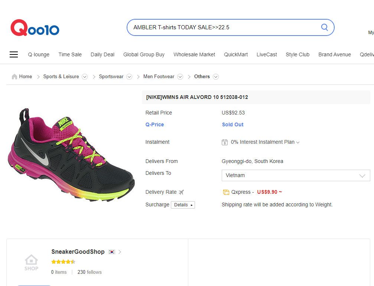The height and width of the screenshot is (286, 374).
Task: Click in the search input field
Action: click(224, 27)
